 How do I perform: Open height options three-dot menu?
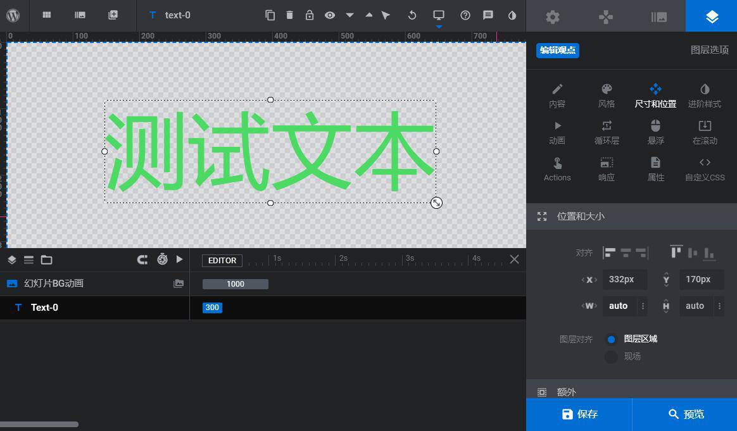720,306
